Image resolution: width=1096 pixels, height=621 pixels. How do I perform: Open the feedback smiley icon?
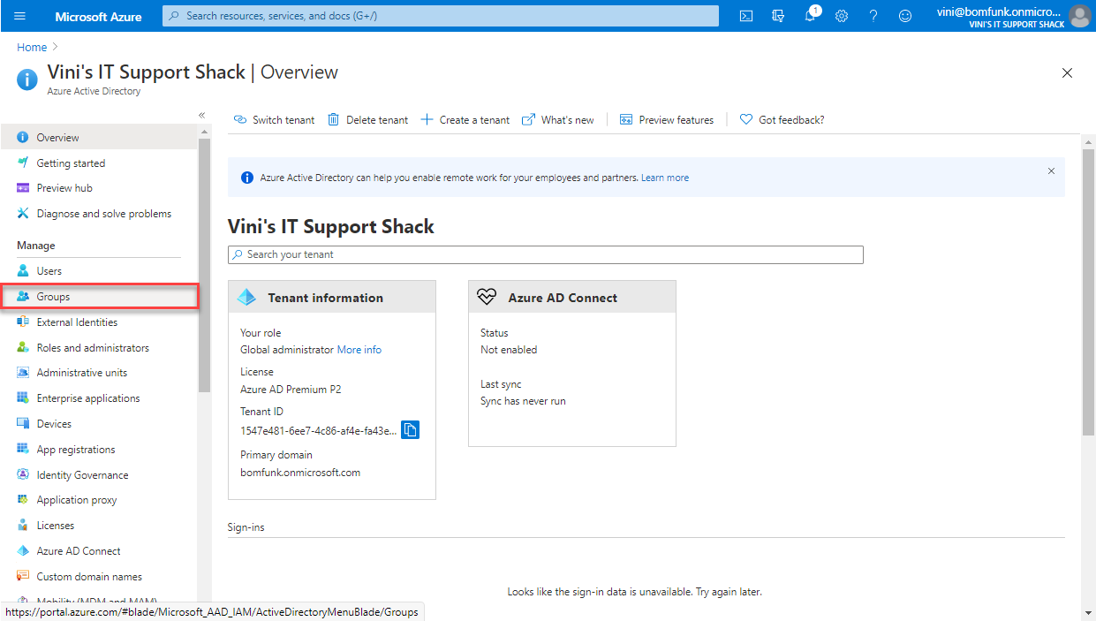tap(905, 16)
